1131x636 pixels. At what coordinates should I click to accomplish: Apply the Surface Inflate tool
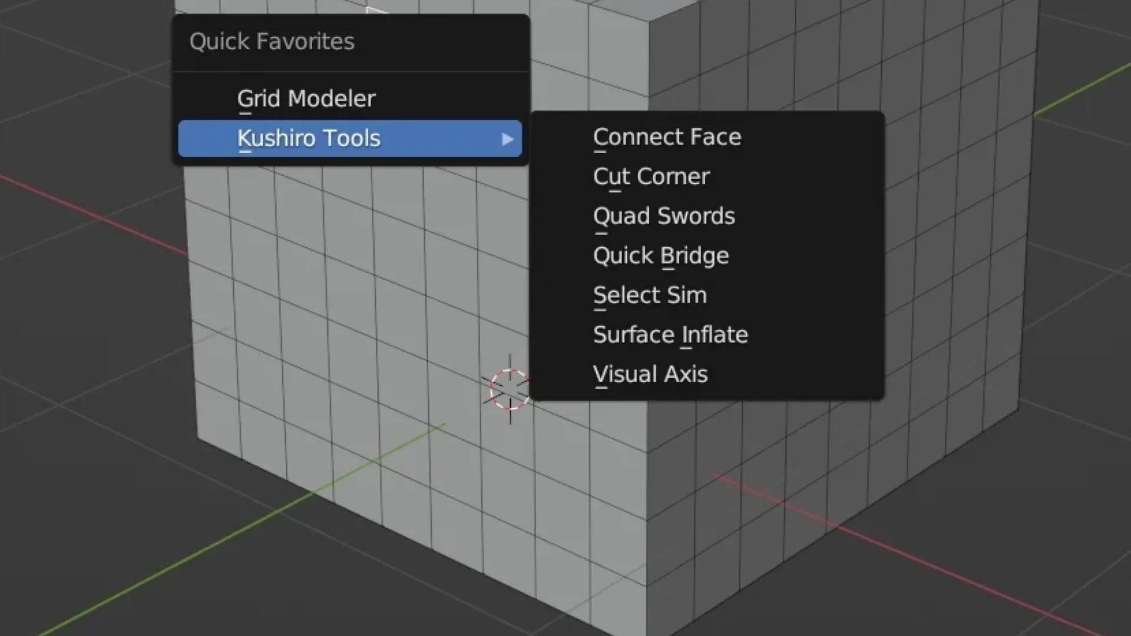tap(707, 334)
